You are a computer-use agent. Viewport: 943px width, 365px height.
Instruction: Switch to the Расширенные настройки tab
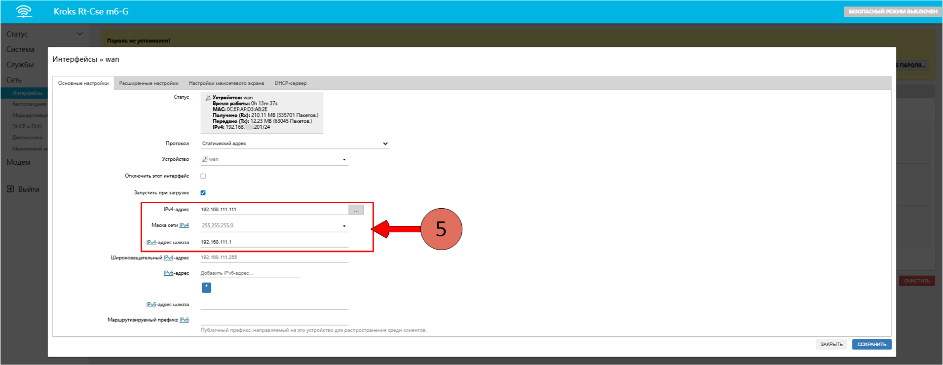click(x=149, y=83)
